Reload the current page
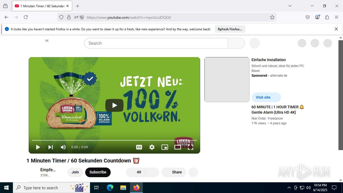The image size is (343, 193). click(26, 17)
